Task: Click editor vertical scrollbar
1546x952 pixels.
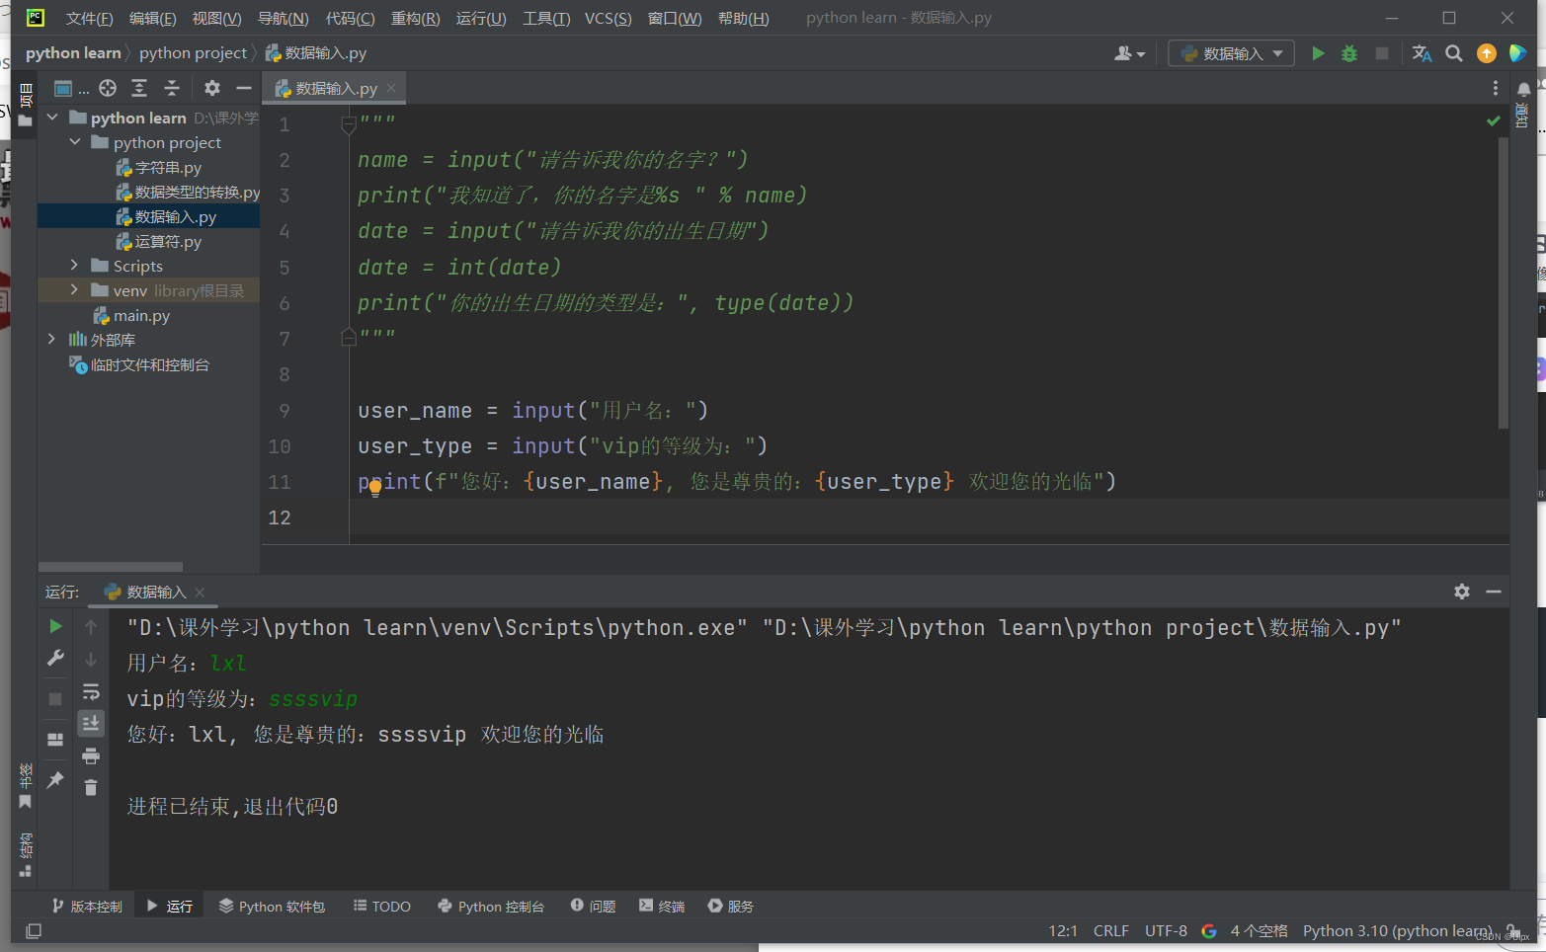Action: tap(1504, 281)
